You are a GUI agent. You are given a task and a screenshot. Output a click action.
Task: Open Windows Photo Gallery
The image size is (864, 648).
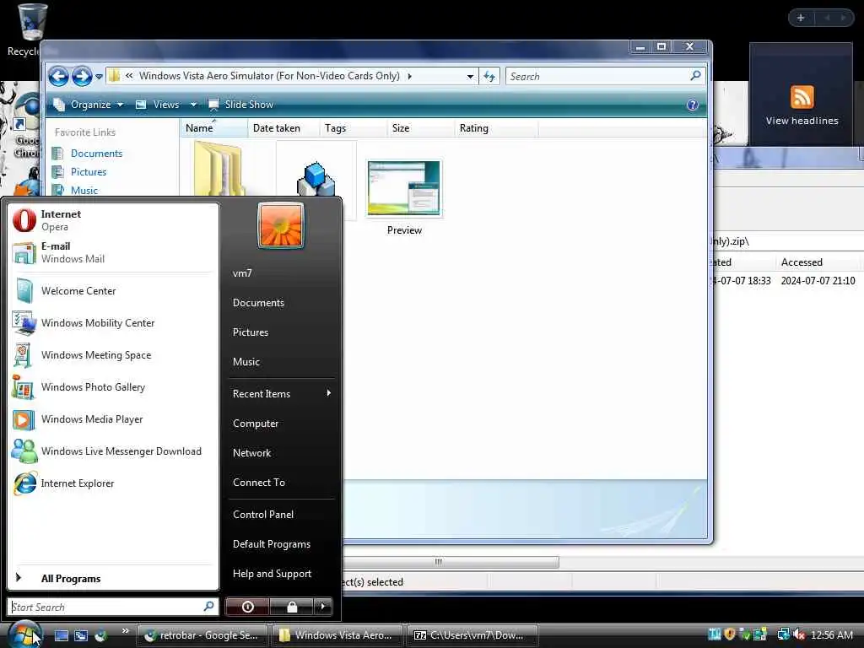[113, 386]
